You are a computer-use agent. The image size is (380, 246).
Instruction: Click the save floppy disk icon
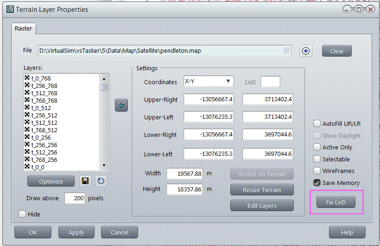coord(85,181)
